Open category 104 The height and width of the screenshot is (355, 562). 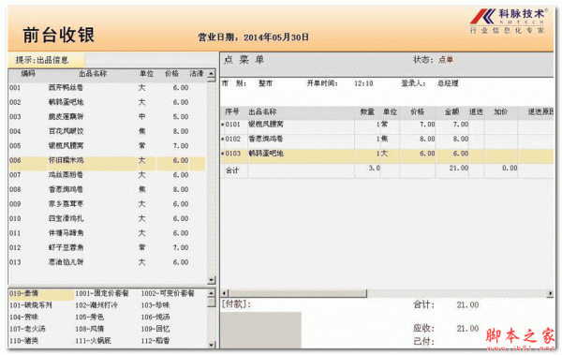pyautogui.click(x=23, y=318)
